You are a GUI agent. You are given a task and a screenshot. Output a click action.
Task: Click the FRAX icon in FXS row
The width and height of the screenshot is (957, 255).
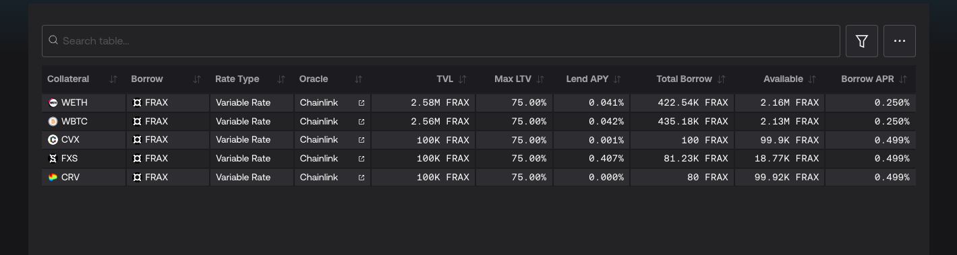[137, 159]
